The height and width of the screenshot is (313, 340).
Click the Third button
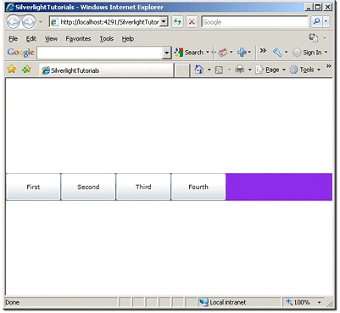click(143, 187)
